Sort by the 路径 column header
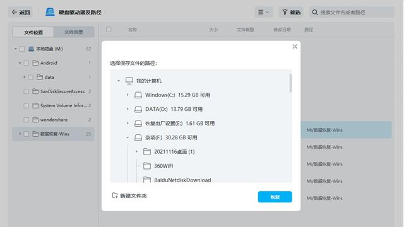The image size is (404, 227). (309, 30)
